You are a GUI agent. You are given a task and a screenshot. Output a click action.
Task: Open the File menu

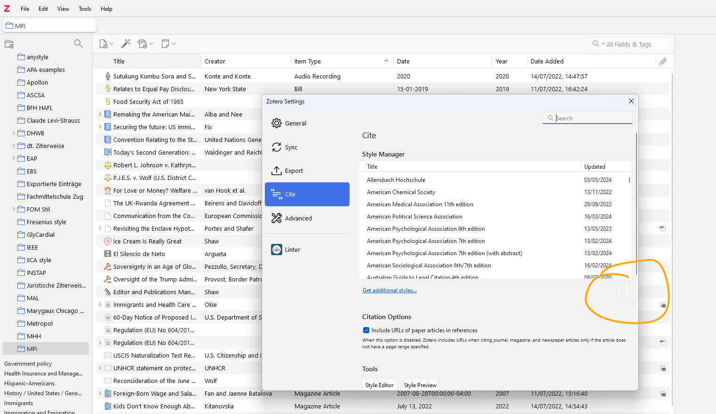click(x=25, y=8)
